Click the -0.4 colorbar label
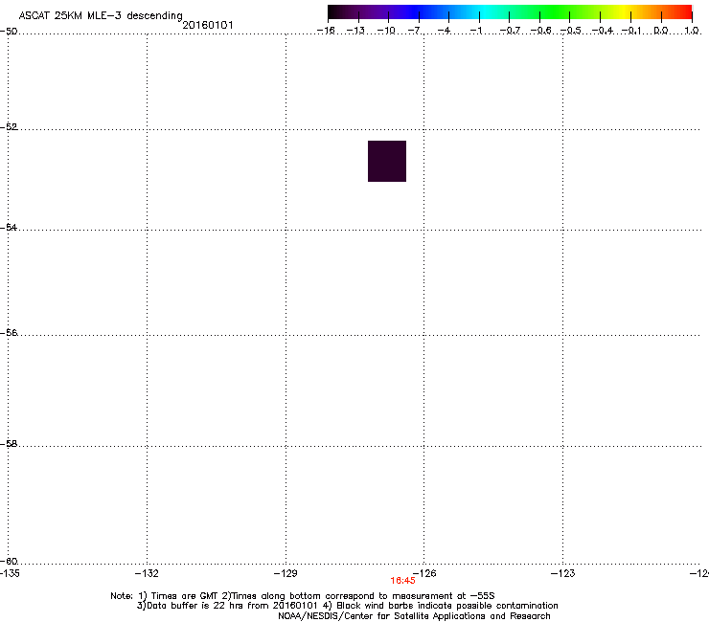Viewport: 709px width, 622px height. [602, 31]
